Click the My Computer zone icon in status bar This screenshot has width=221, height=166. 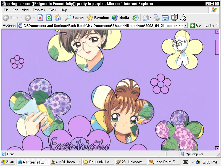182,154
